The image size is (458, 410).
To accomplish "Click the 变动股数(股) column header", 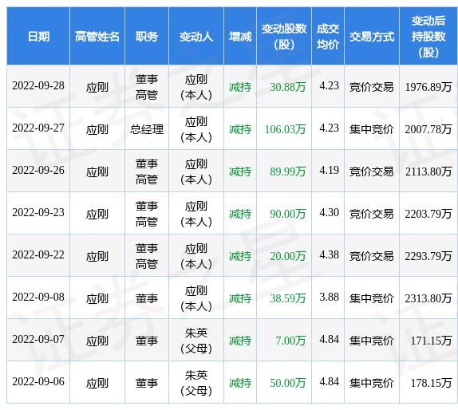I will [x=284, y=36].
